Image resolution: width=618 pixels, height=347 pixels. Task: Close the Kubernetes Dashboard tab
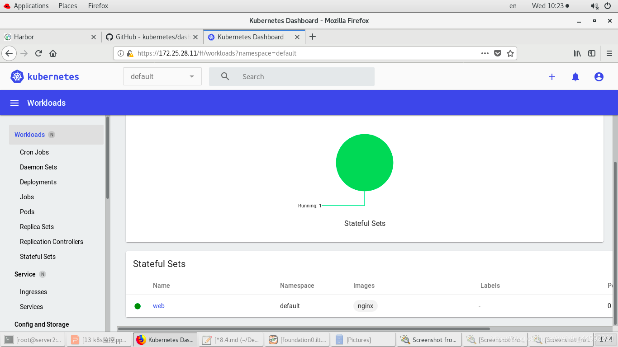(x=297, y=37)
